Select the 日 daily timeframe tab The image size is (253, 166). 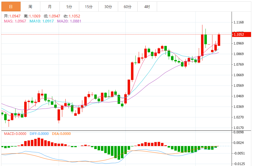coord(11,7)
